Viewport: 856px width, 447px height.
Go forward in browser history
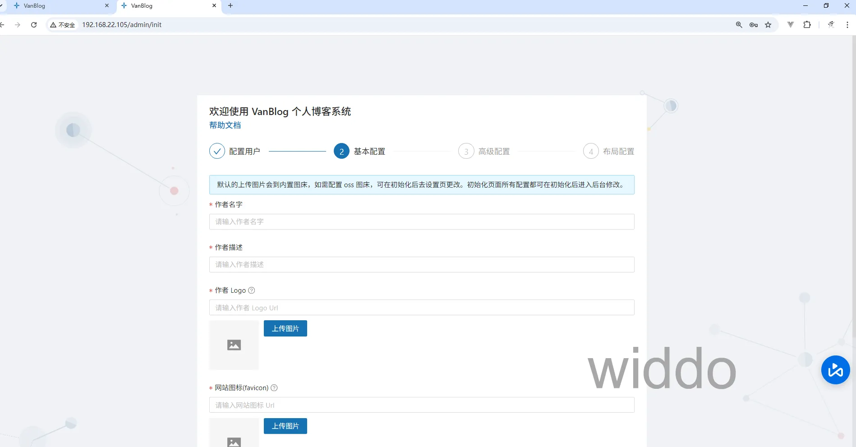click(18, 25)
